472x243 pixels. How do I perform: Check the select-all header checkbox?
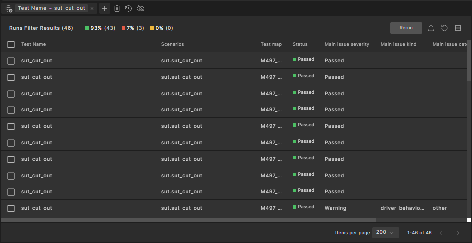pyautogui.click(x=11, y=44)
